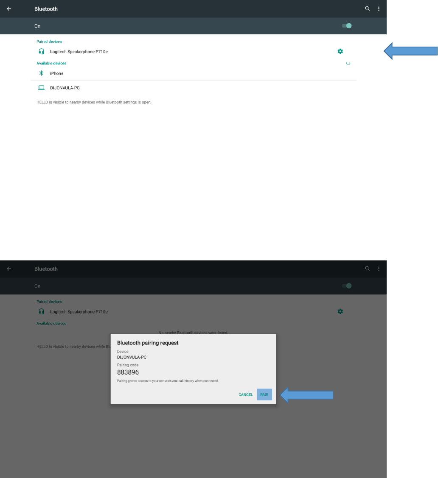Tap the HELLO is visible notice, top screen
Screen dimensions: 438x478
94,102
